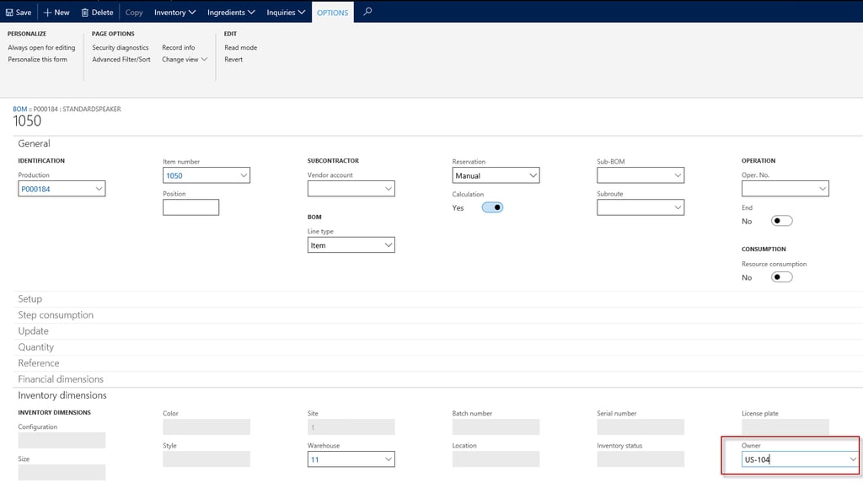Open the Item number dropdown
This screenshot has width=863, height=488.
pos(244,175)
